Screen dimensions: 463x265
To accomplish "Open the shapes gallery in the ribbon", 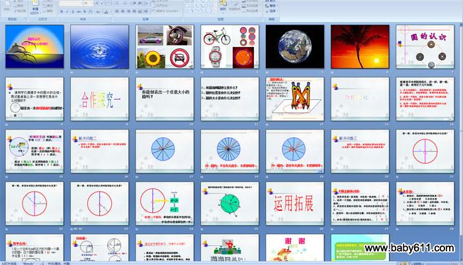I will click(200, 7).
